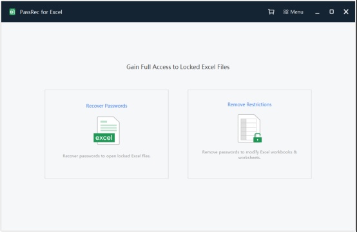Click 'Recover passwords to open locked Excel files.' text
357x232 pixels.
pyautogui.click(x=106, y=156)
